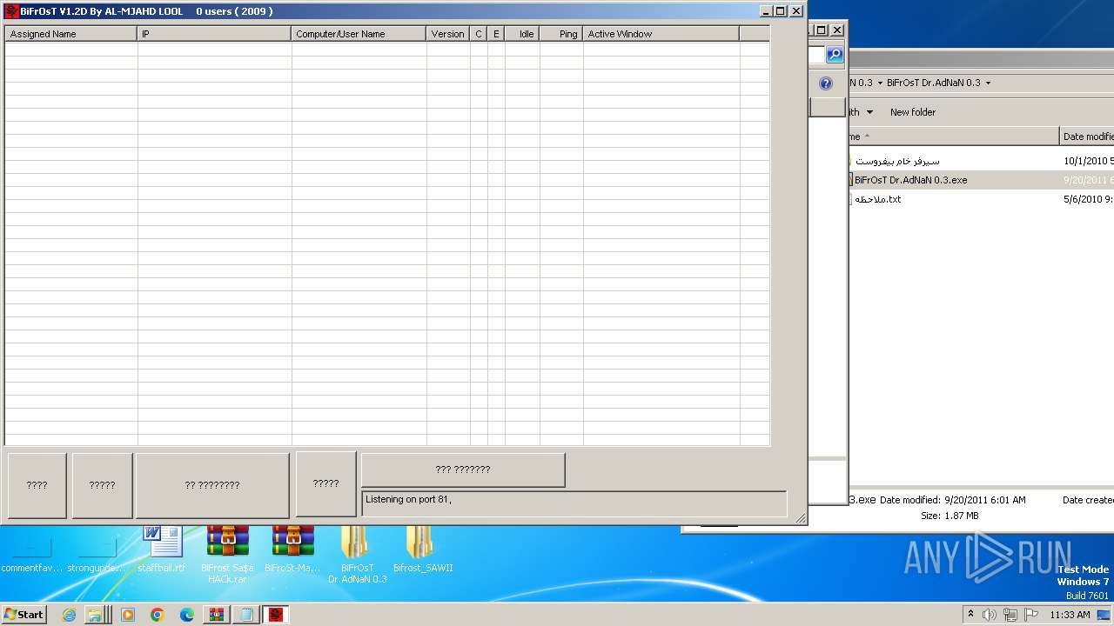The width and height of the screenshot is (1114, 626).
Task: Click the '?? ????????' wide button
Action: tap(212, 485)
